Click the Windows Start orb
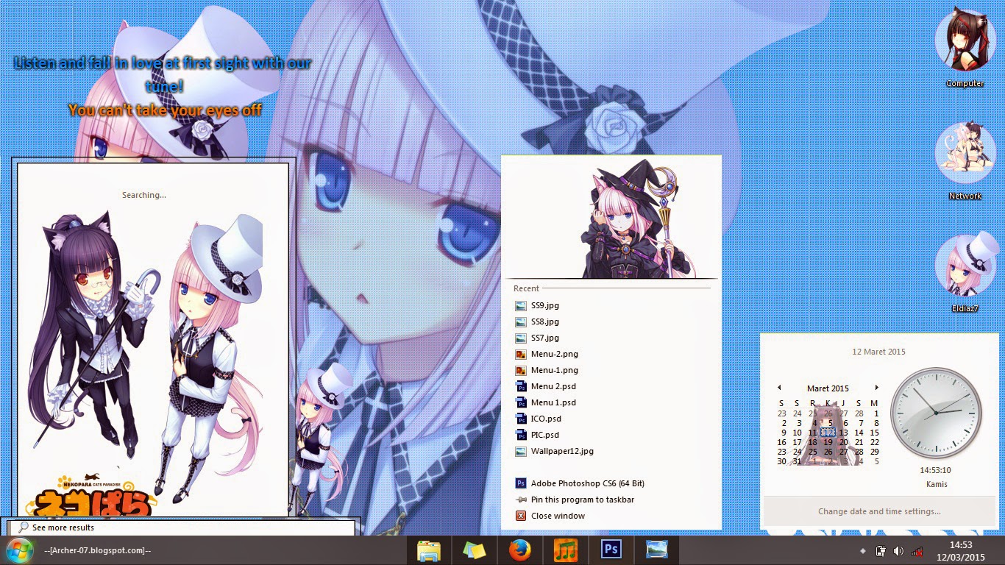This screenshot has width=1005, height=565. coord(18,550)
